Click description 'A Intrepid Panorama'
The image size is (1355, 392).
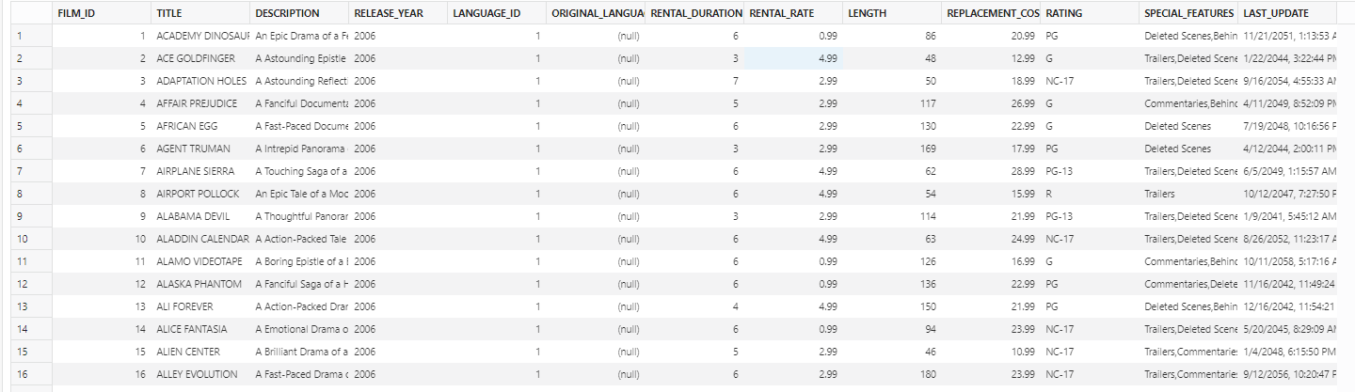tap(298, 149)
